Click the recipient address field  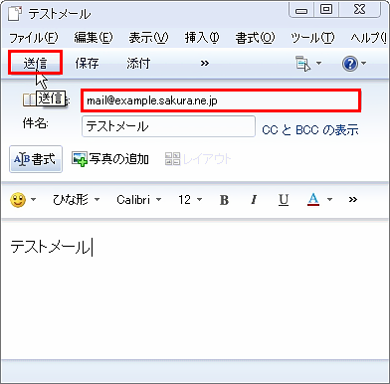click(x=221, y=100)
